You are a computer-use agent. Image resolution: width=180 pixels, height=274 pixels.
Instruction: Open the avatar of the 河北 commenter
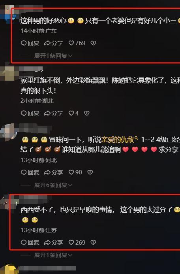click(9, 132)
